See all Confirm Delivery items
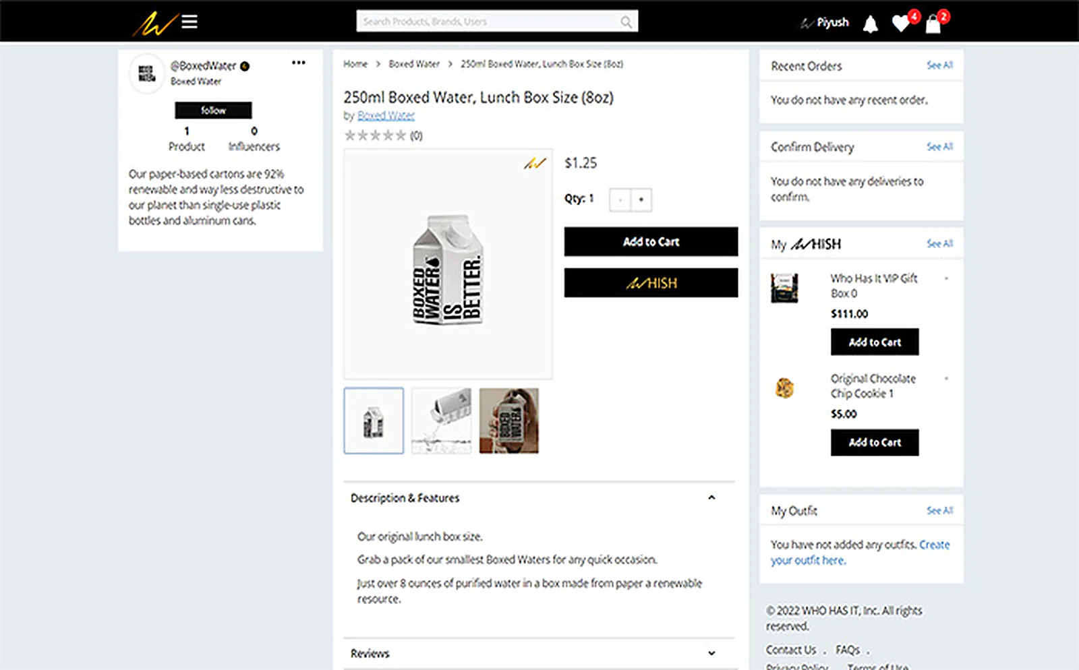The image size is (1079, 670). 939,147
